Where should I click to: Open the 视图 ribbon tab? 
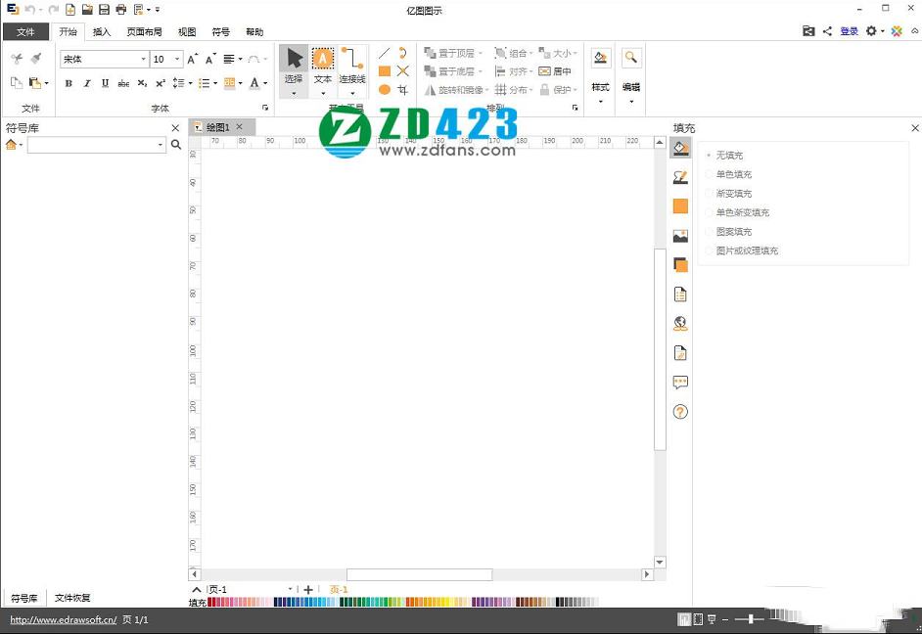(186, 31)
